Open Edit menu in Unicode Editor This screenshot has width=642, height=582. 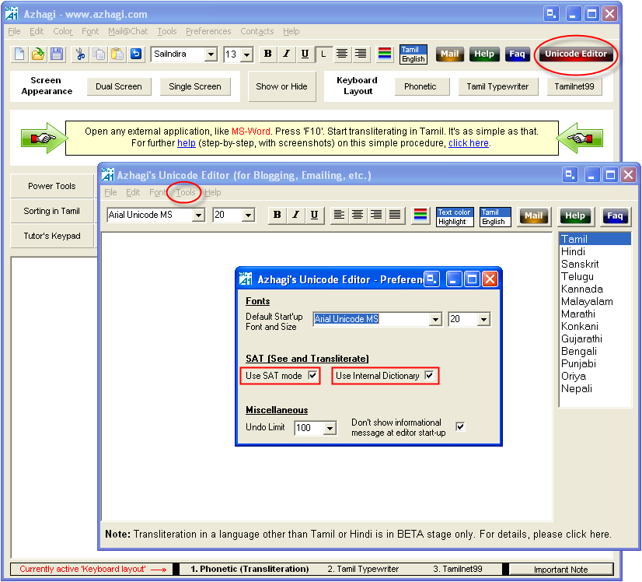pyautogui.click(x=133, y=193)
